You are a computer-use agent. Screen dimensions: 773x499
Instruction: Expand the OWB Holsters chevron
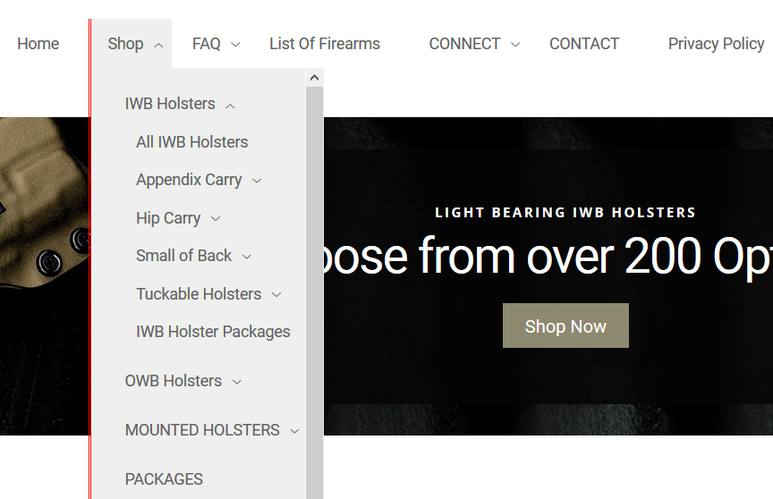237,382
